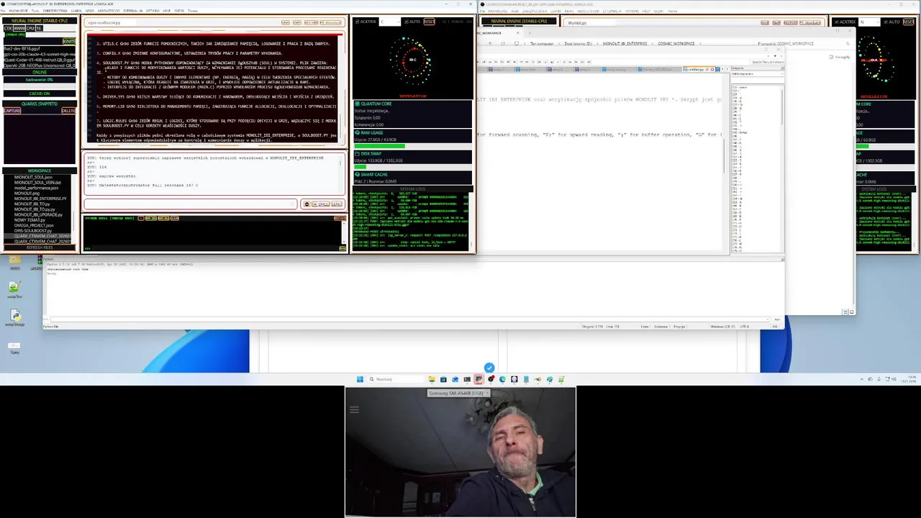Expand breadcrumb chevron after MONOLIT_IBI_ENTERPRISE
The height and width of the screenshot is (518, 921).
click(x=651, y=43)
